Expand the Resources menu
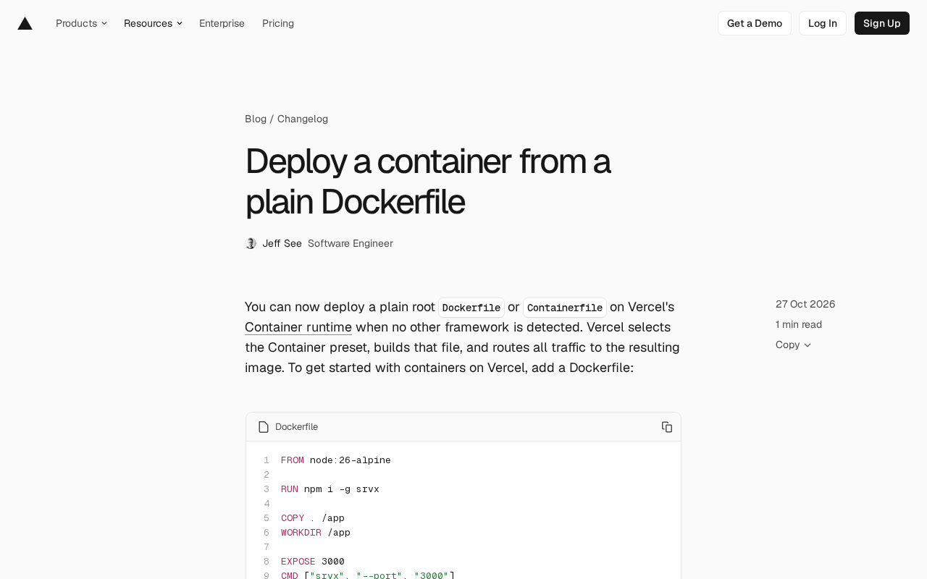 (x=153, y=23)
